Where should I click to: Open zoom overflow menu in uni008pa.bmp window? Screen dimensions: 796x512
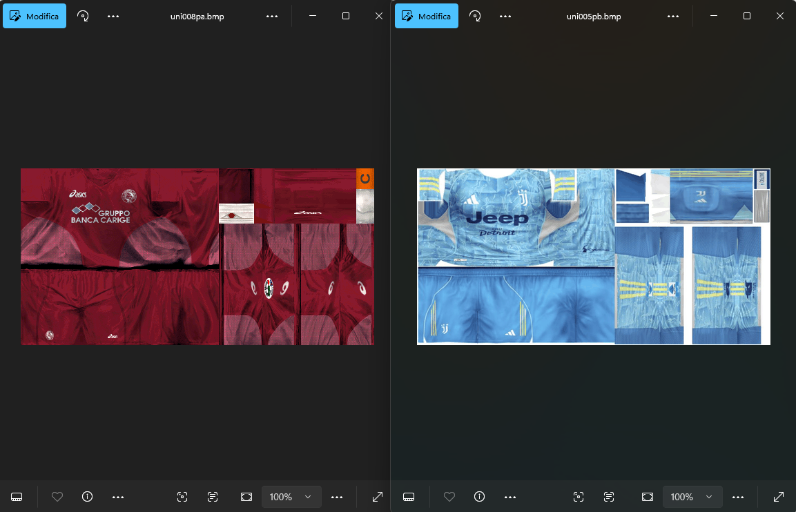coord(337,497)
